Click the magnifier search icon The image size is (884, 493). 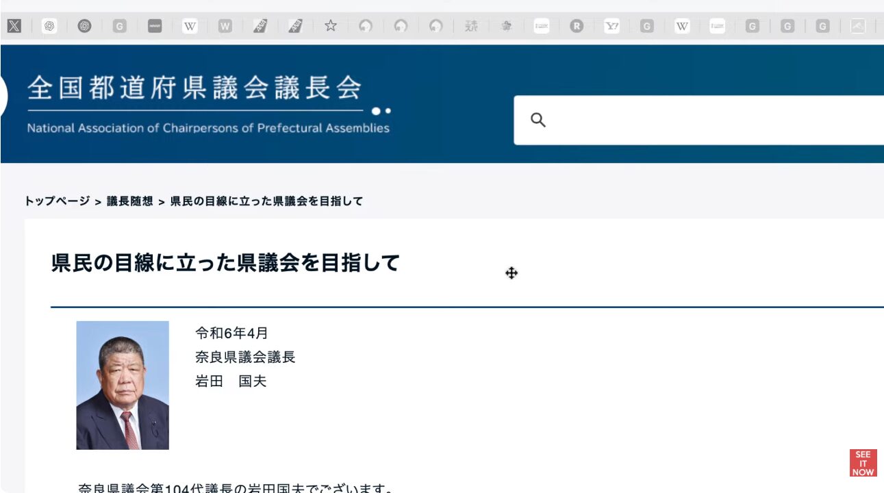(538, 120)
